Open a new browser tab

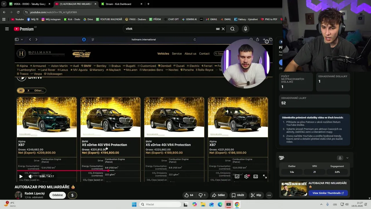click(x=148, y=4)
